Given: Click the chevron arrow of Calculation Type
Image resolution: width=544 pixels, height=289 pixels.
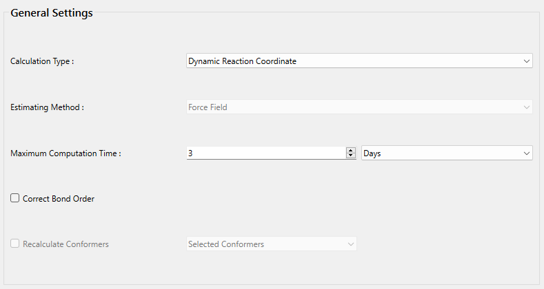Looking at the screenshot, I should [526, 61].
